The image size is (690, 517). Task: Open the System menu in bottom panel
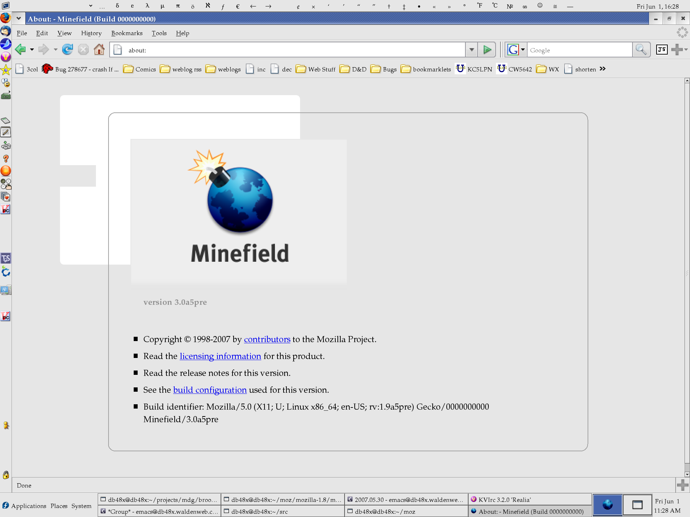[82, 506]
